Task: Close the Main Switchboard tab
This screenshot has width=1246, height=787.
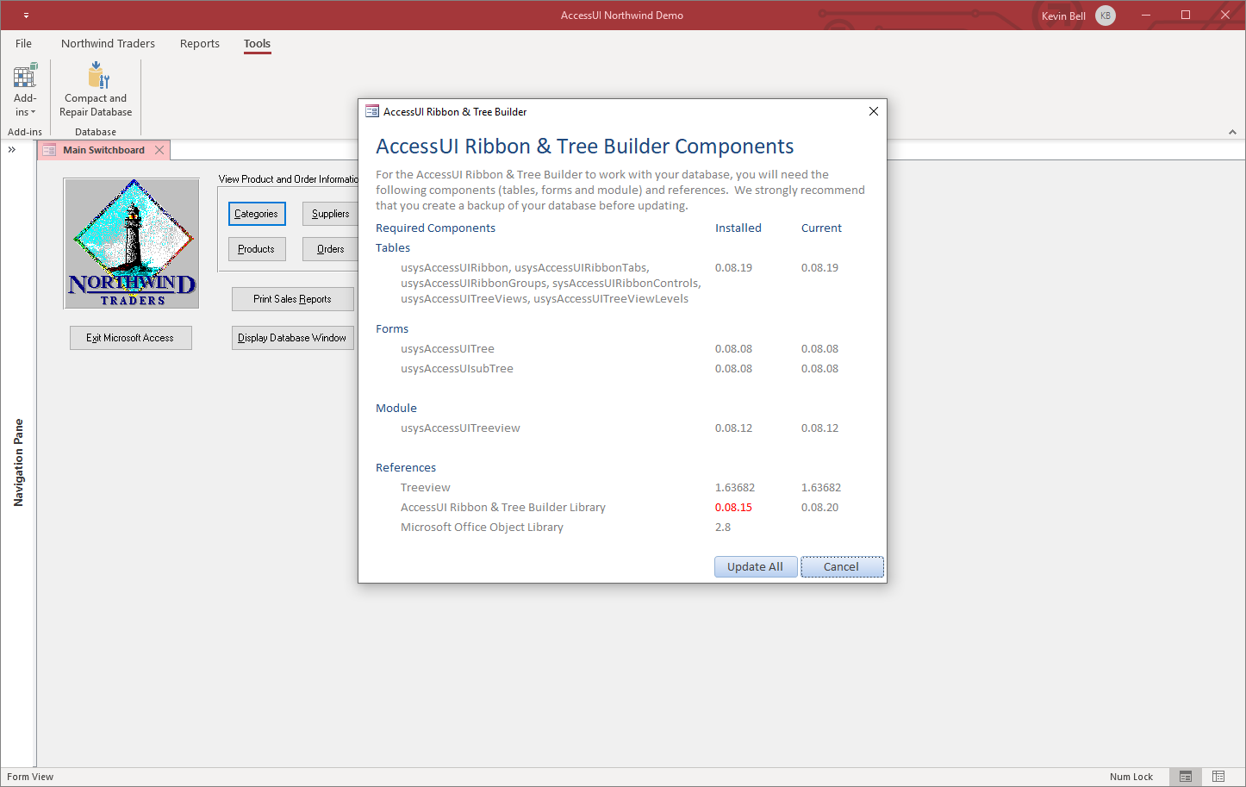Action: pos(159,150)
